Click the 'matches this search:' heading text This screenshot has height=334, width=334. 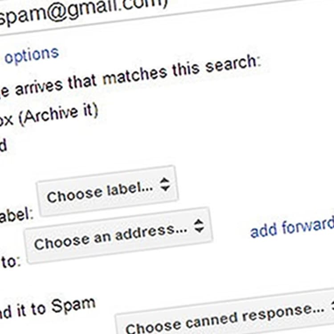182,69
